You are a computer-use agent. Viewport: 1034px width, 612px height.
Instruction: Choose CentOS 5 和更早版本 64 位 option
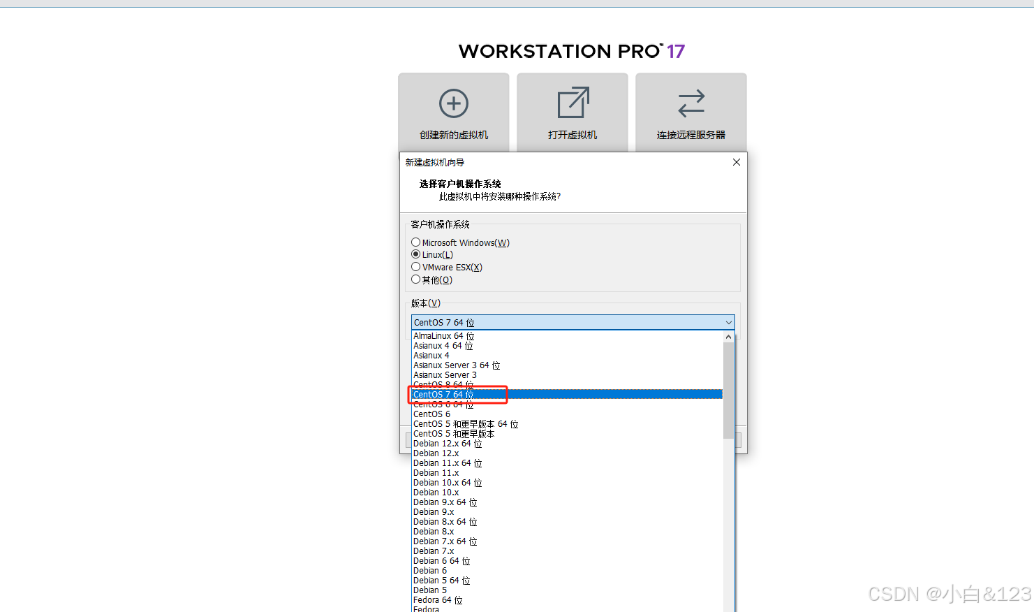click(x=567, y=424)
